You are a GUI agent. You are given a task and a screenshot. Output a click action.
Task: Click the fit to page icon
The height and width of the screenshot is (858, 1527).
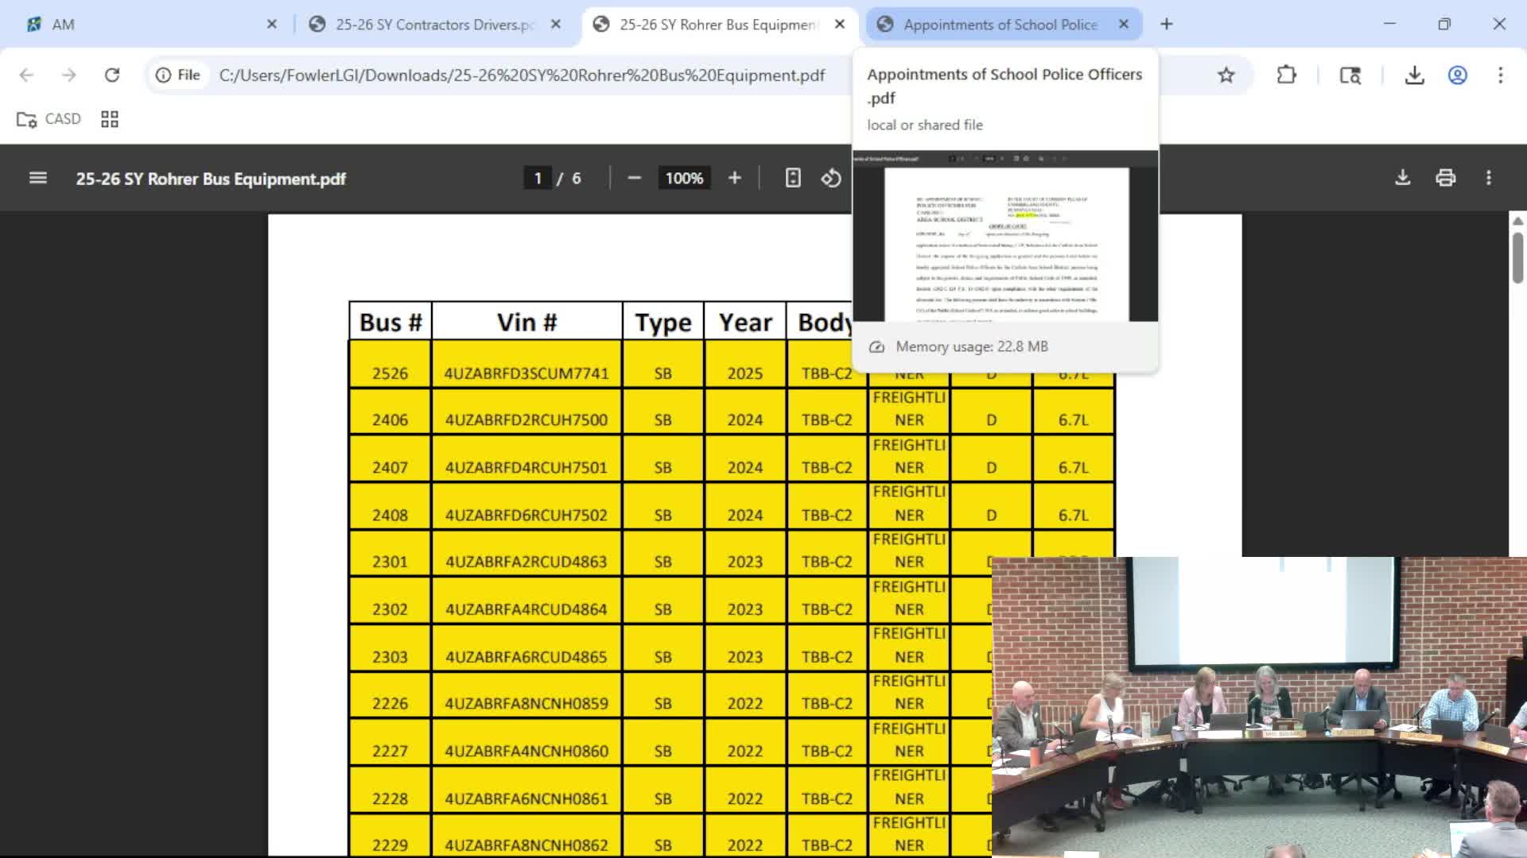792,178
